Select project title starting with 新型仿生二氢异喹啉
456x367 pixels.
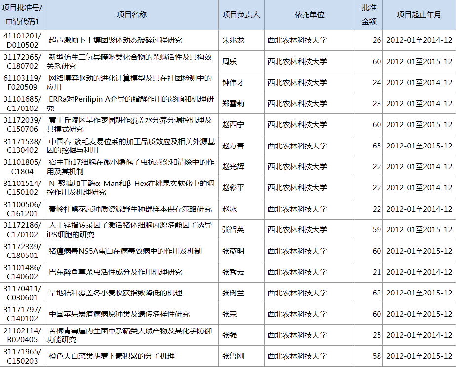click(x=129, y=61)
